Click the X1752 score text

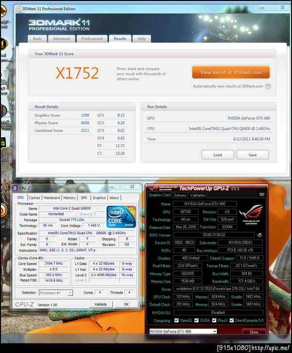(77, 73)
